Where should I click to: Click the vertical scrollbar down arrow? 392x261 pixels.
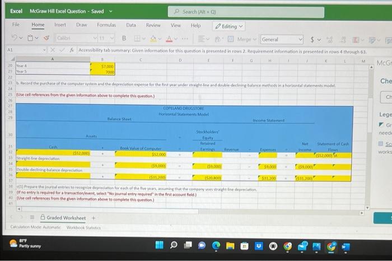click(367, 208)
